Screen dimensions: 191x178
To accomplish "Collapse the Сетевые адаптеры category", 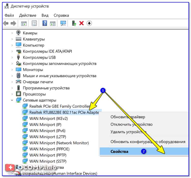I will point(12,100).
